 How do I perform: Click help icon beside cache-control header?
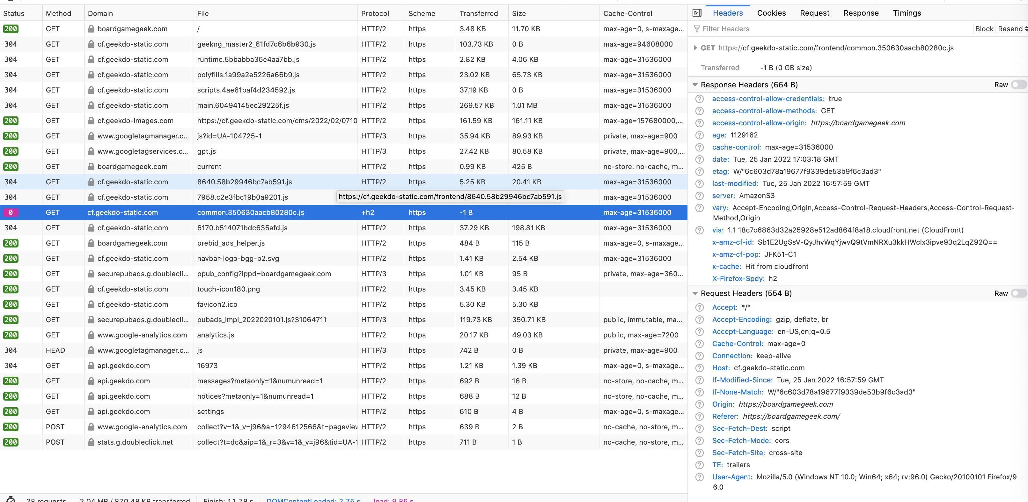coord(699,147)
